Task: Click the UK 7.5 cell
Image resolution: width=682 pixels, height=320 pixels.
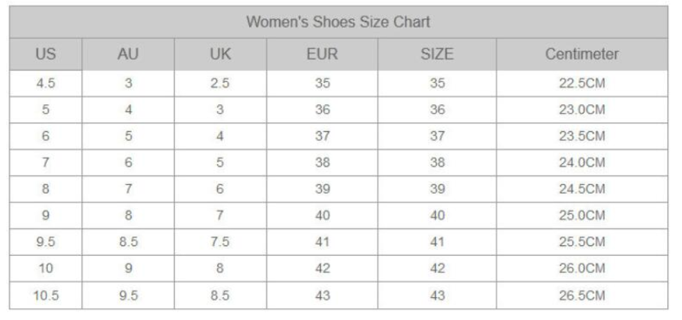Action: point(220,243)
